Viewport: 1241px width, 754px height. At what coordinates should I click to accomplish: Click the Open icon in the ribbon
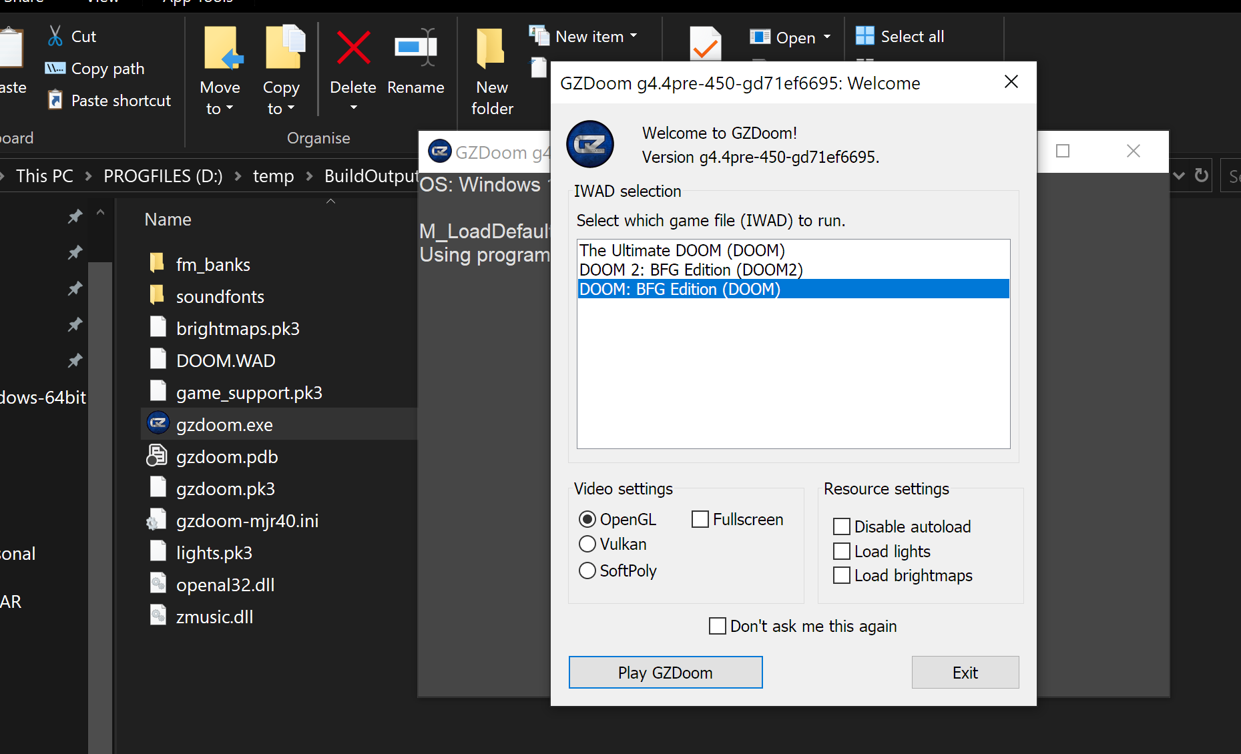point(760,36)
